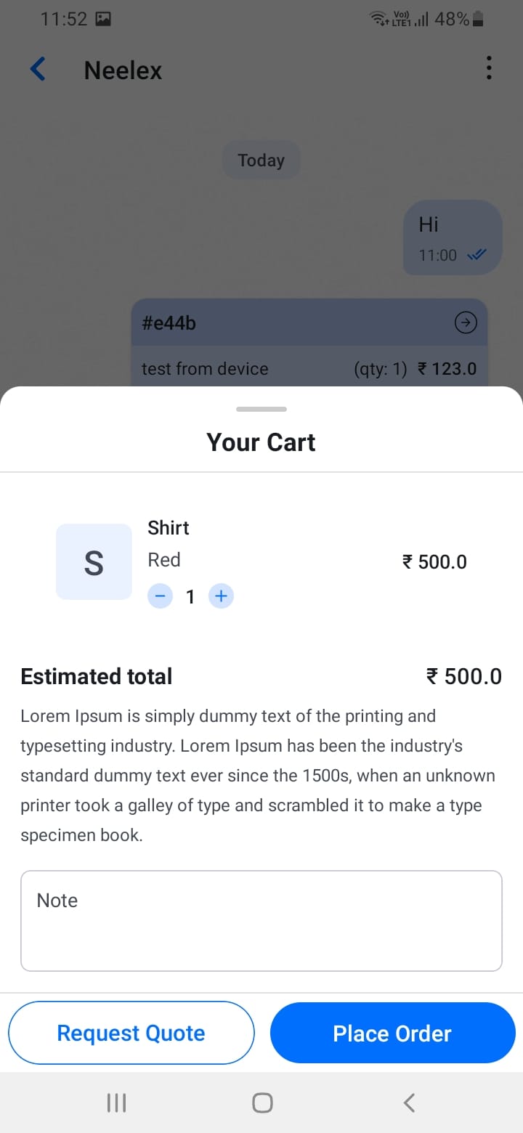Viewport: 523px width, 1133px height.
Task: Decrease Shirt quantity with minus icon
Action: click(160, 597)
